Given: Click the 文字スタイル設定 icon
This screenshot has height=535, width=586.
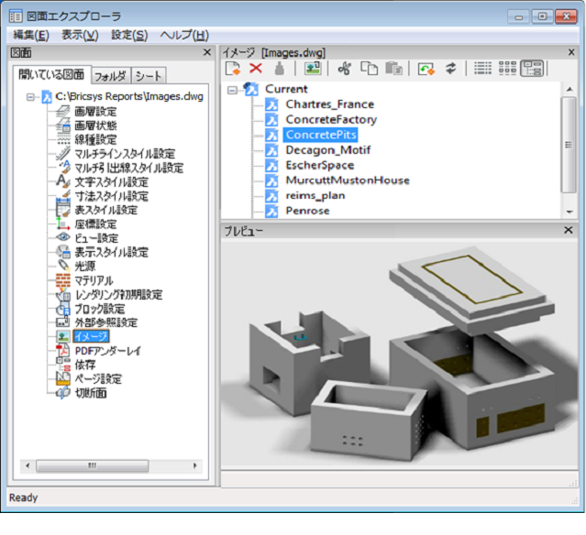Looking at the screenshot, I should pyautogui.click(x=63, y=181).
